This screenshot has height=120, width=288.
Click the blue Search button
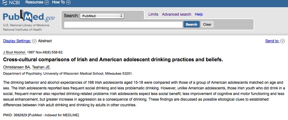191,24
